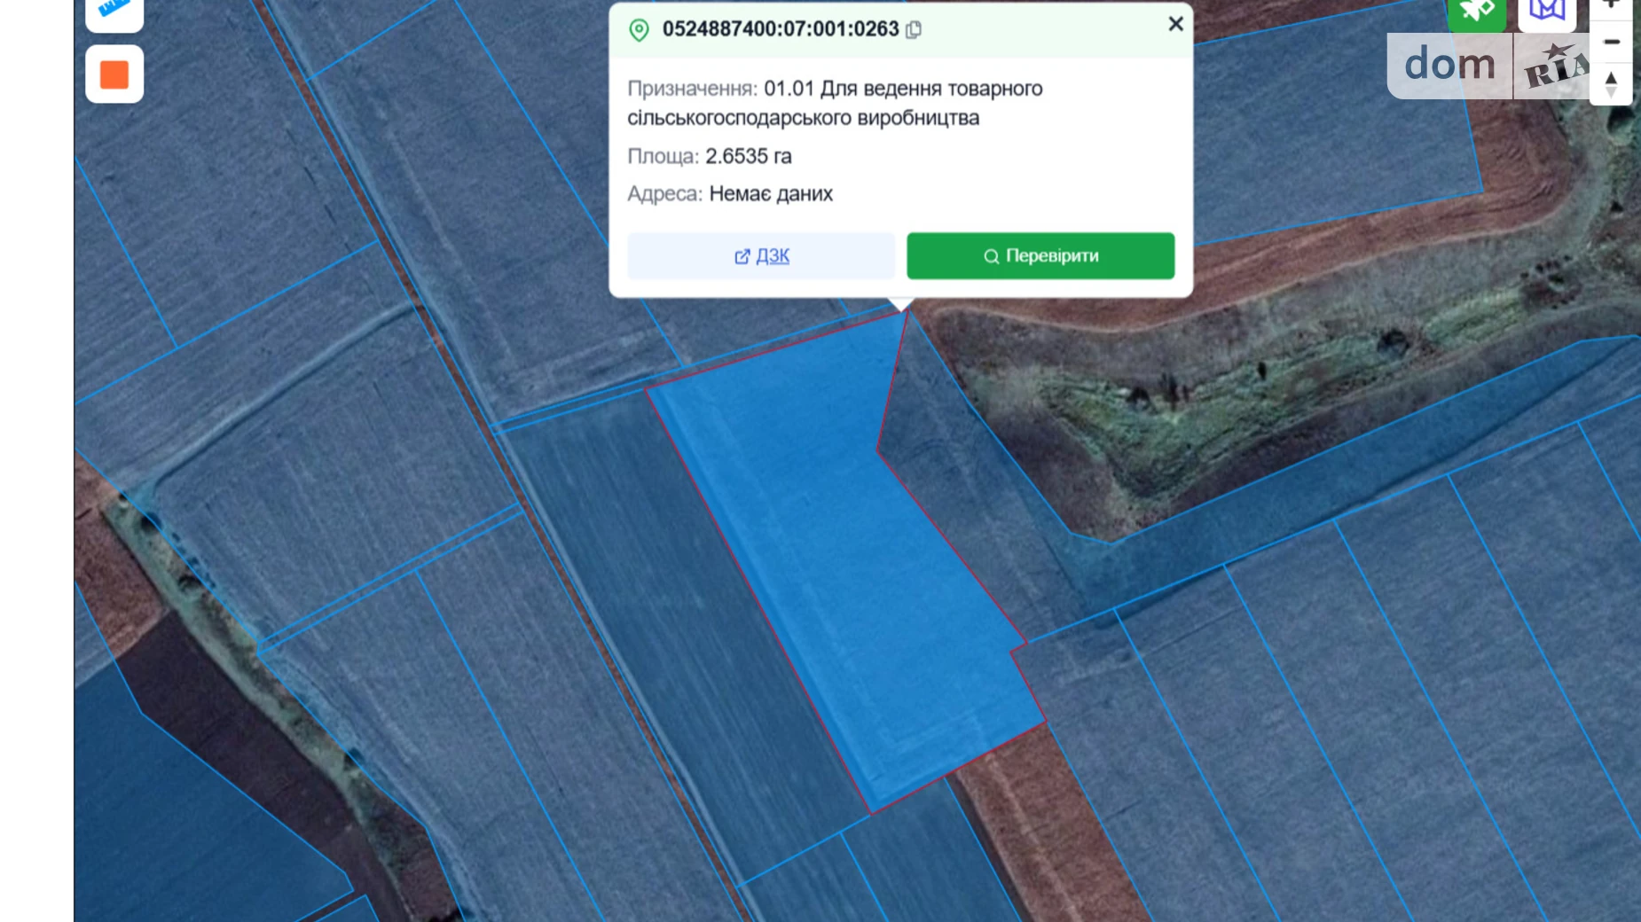The width and height of the screenshot is (1641, 922).
Task: Click the orange square button
Action: tap(114, 74)
